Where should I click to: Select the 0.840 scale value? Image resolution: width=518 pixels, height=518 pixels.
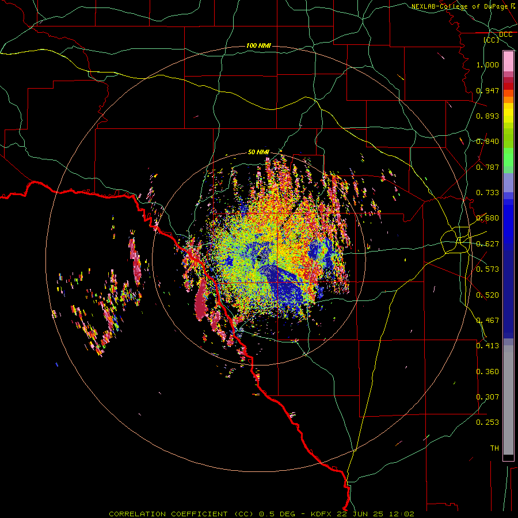tap(487, 142)
